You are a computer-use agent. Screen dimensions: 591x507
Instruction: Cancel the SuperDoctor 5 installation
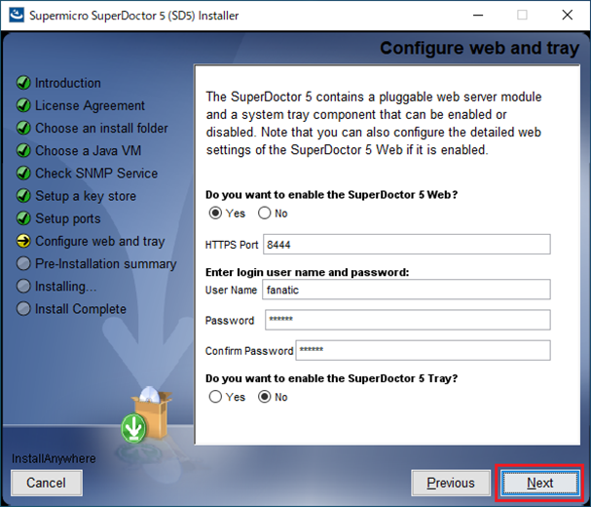[x=47, y=483]
